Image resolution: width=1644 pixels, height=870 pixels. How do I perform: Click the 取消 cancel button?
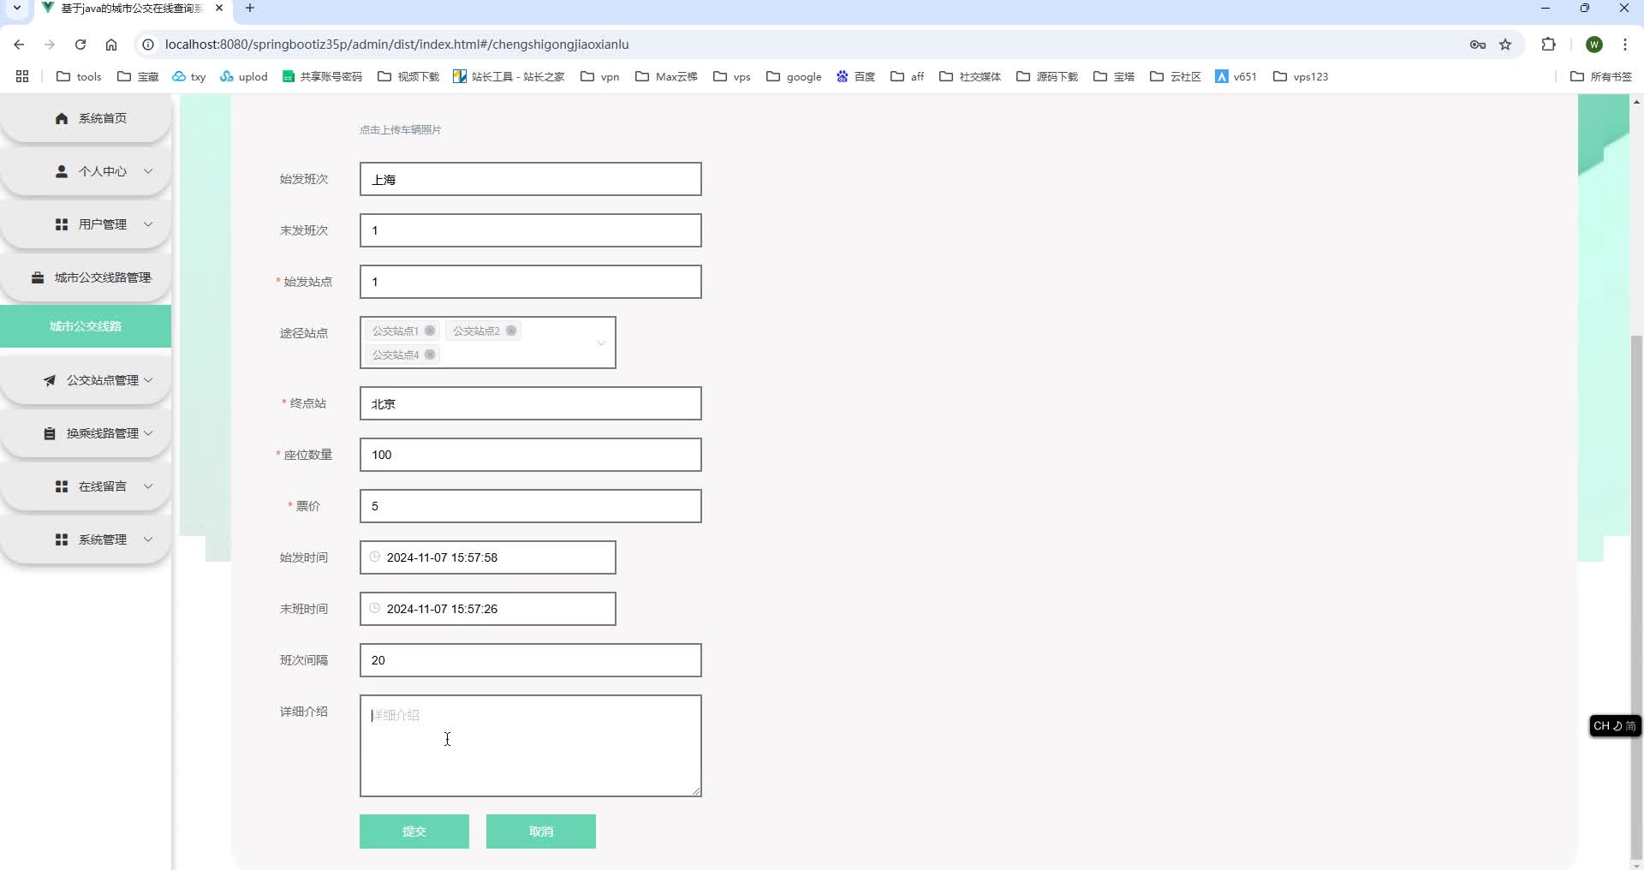click(541, 831)
